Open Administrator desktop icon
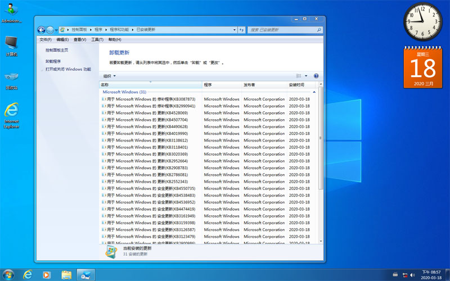 pyautogui.click(x=11, y=13)
